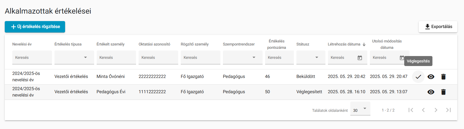This screenshot has height=129, width=464.
Task: Focus the Értékelt személy search field
Action: [116, 57]
